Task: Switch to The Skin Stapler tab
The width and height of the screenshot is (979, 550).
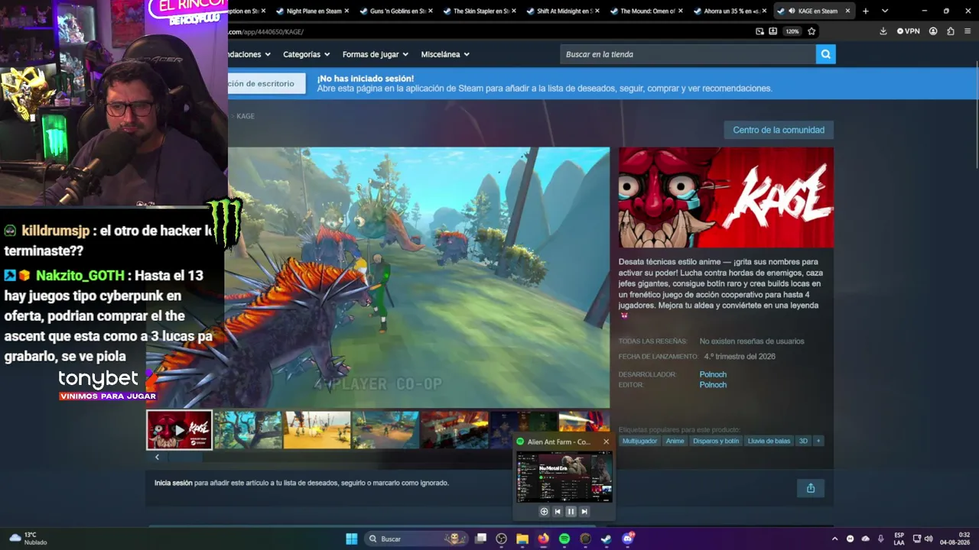Action: pyautogui.click(x=481, y=11)
